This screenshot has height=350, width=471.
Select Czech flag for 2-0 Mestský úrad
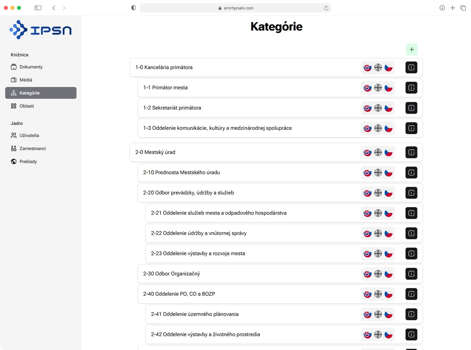(x=388, y=152)
